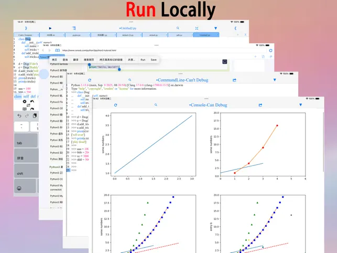337x253 pixels.
Task: Click the 'entry b' scatter plot
Action: coord(263,224)
